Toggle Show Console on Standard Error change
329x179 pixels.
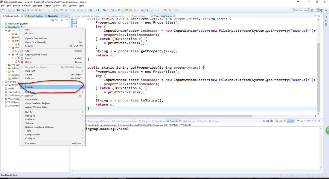[293, 121]
